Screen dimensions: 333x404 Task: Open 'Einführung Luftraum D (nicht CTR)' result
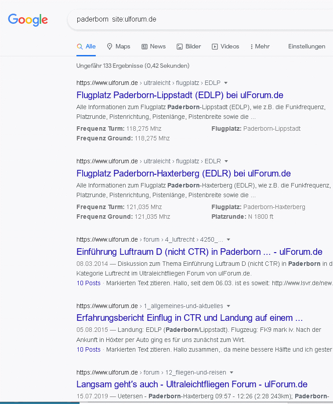click(x=199, y=252)
